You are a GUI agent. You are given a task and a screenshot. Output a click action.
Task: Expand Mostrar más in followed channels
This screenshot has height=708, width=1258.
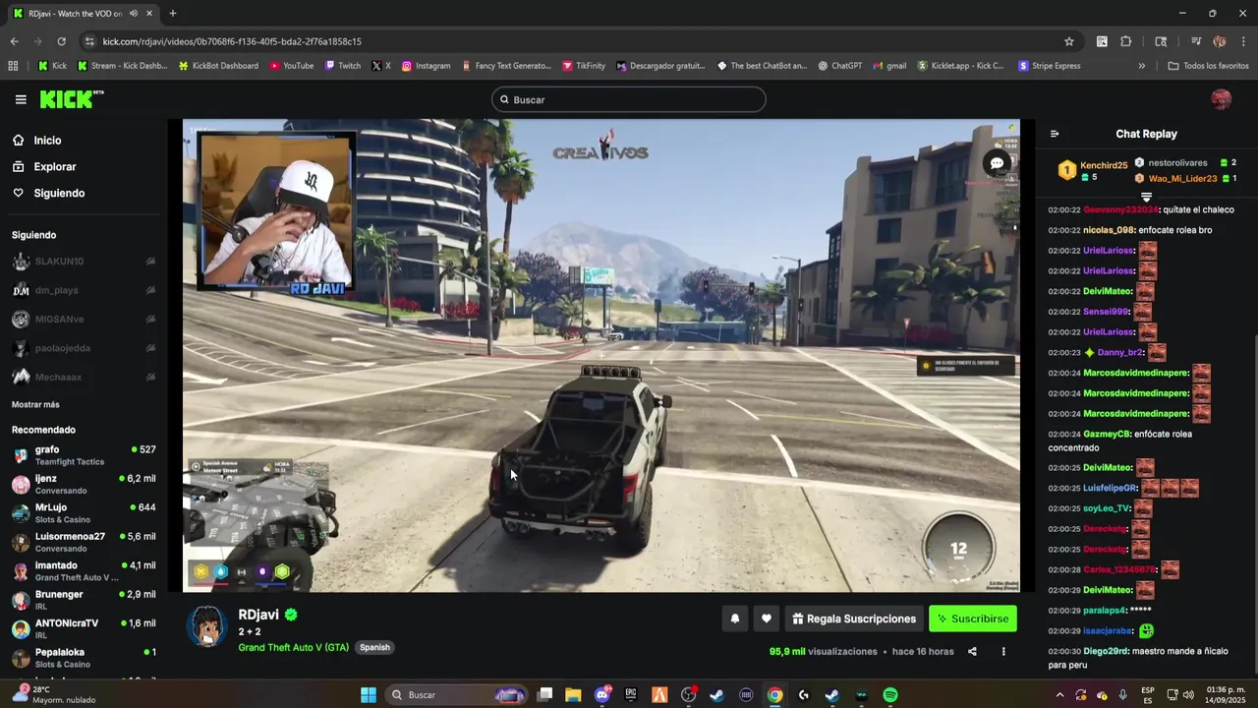(35, 404)
